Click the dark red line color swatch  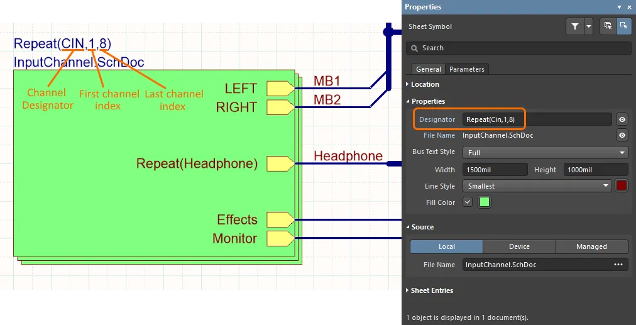coord(622,186)
